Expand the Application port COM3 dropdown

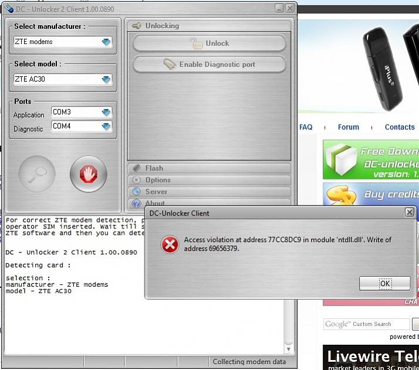(x=106, y=112)
